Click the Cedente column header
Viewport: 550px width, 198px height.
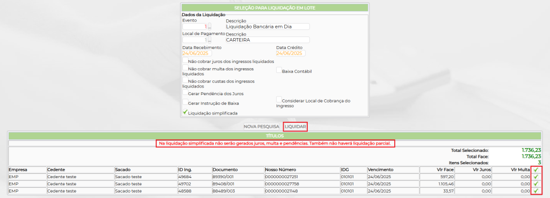click(81, 170)
